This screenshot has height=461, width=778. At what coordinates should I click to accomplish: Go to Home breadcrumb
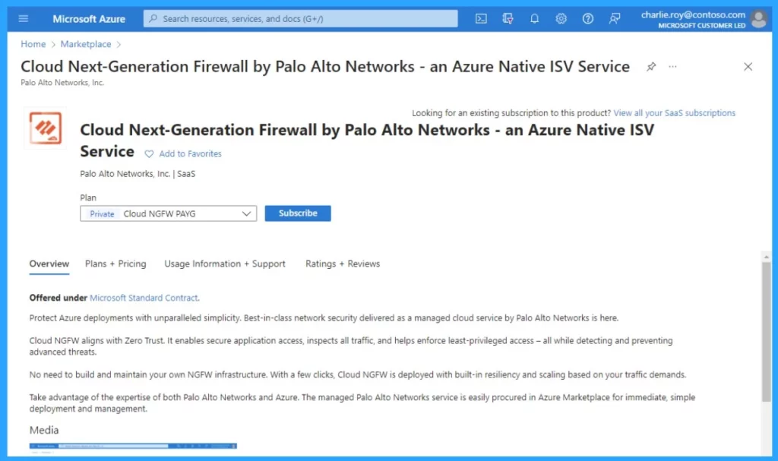point(33,44)
